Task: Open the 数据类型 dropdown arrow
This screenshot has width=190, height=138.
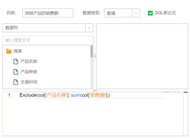Action: [136, 13]
